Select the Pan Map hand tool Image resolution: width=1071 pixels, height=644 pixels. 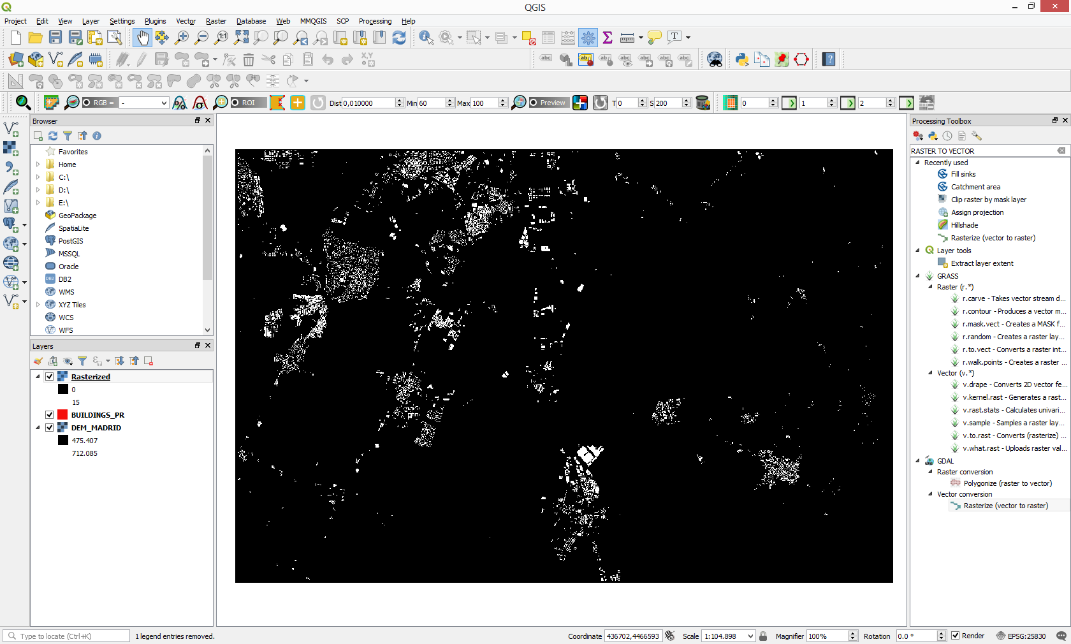click(142, 38)
